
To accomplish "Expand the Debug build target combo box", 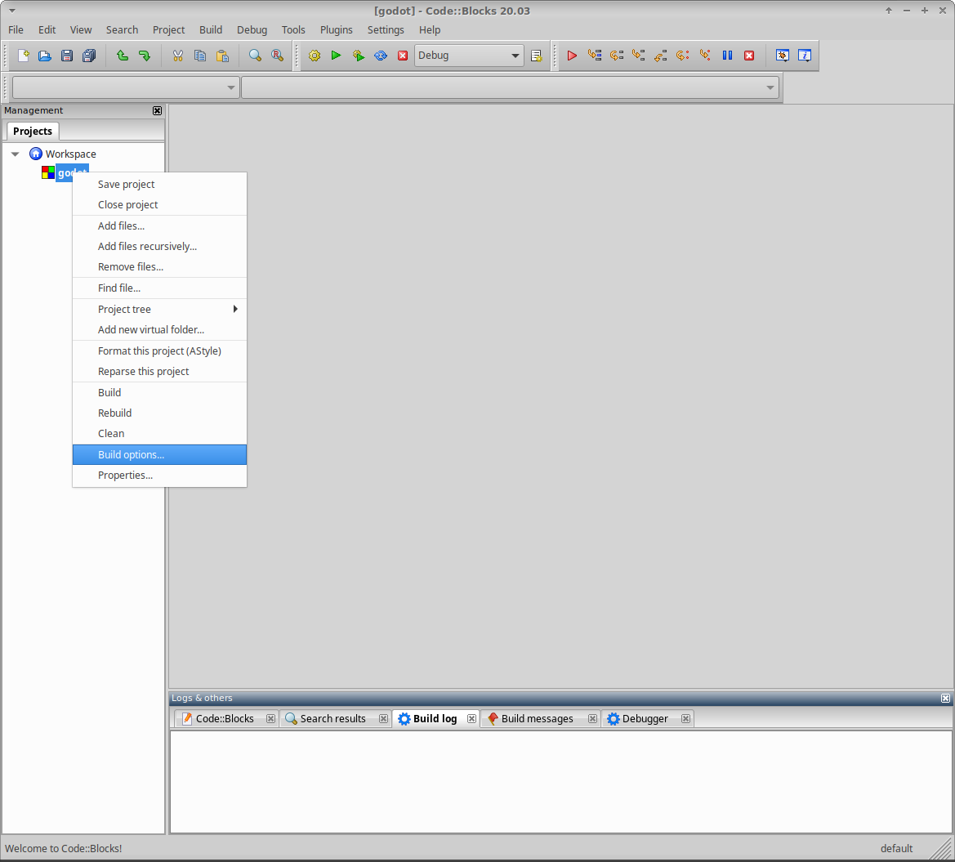I will click(x=514, y=56).
